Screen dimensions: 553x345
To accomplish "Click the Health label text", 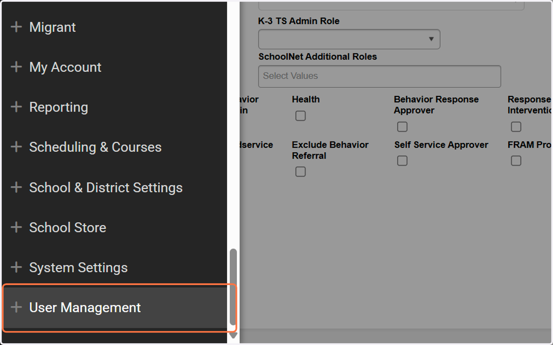I will pyautogui.click(x=306, y=99).
